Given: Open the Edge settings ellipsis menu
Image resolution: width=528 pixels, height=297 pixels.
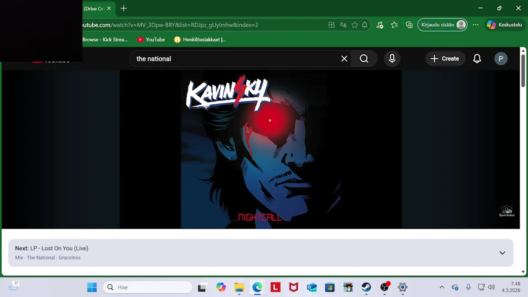Looking at the screenshot, I should 476,25.
